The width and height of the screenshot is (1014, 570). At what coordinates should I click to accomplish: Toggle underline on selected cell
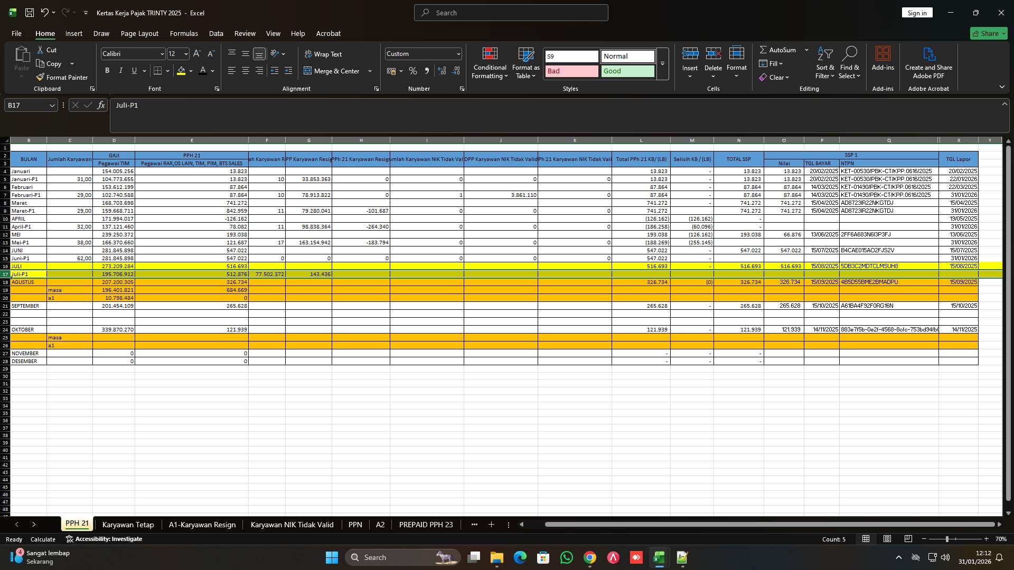click(134, 70)
